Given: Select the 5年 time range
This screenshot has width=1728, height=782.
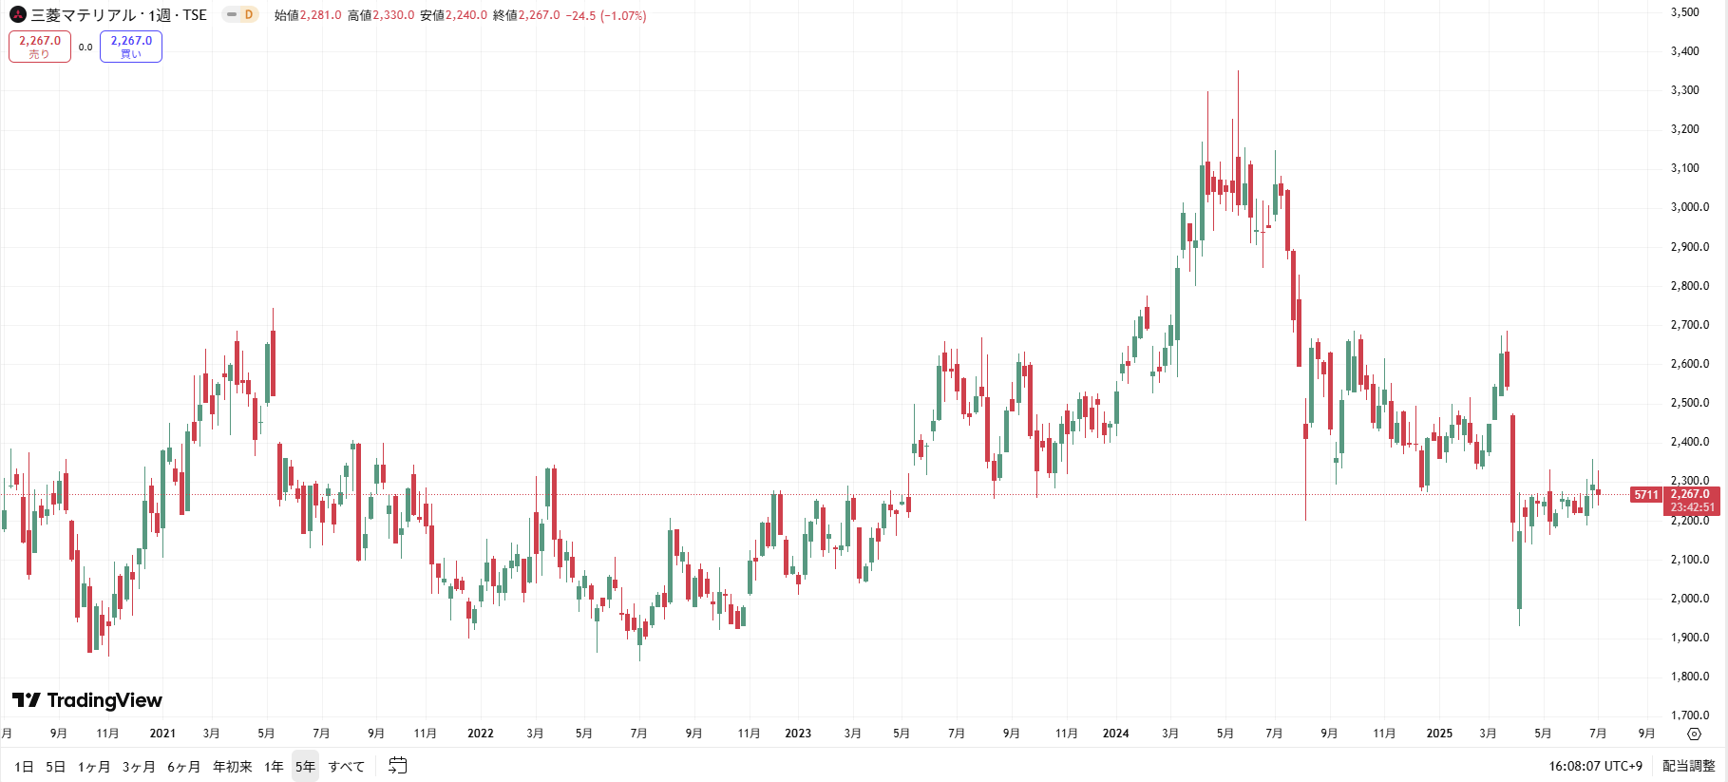Looking at the screenshot, I should pos(305,766).
